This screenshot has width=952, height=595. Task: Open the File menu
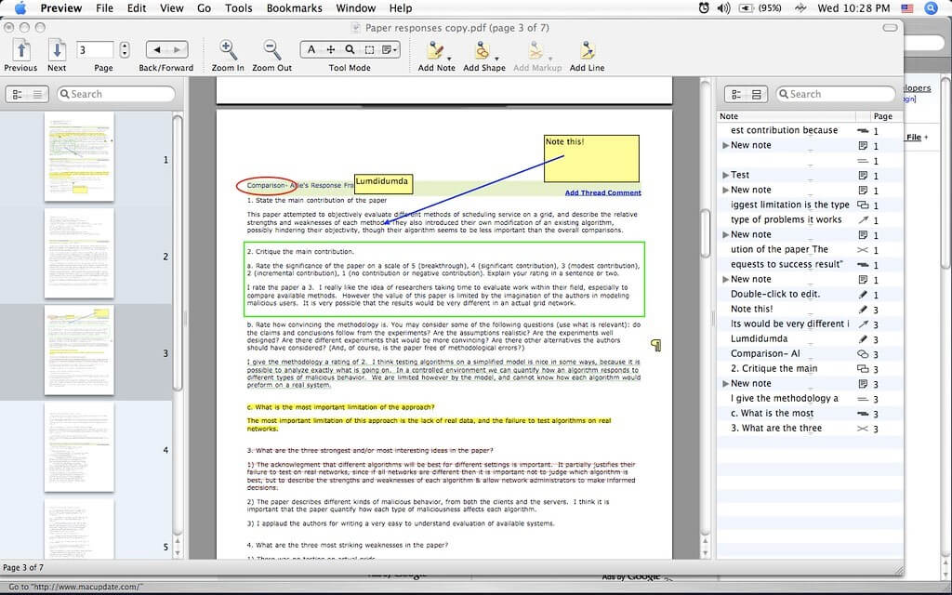coord(104,7)
